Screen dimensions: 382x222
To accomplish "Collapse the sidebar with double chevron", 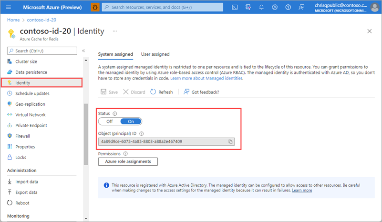I will pyautogui.click(x=83, y=50).
